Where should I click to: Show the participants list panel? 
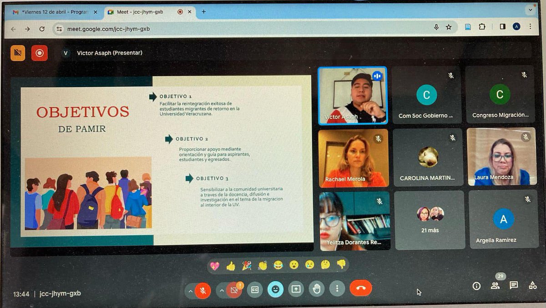tap(495, 286)
